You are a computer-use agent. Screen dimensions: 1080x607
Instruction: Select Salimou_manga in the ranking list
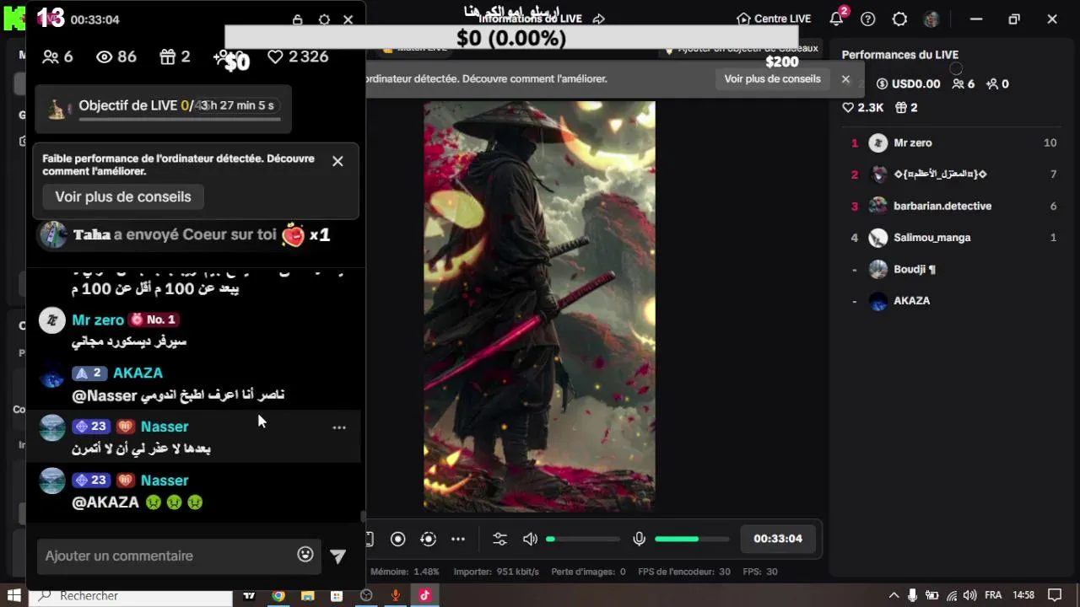click(953, 238)
